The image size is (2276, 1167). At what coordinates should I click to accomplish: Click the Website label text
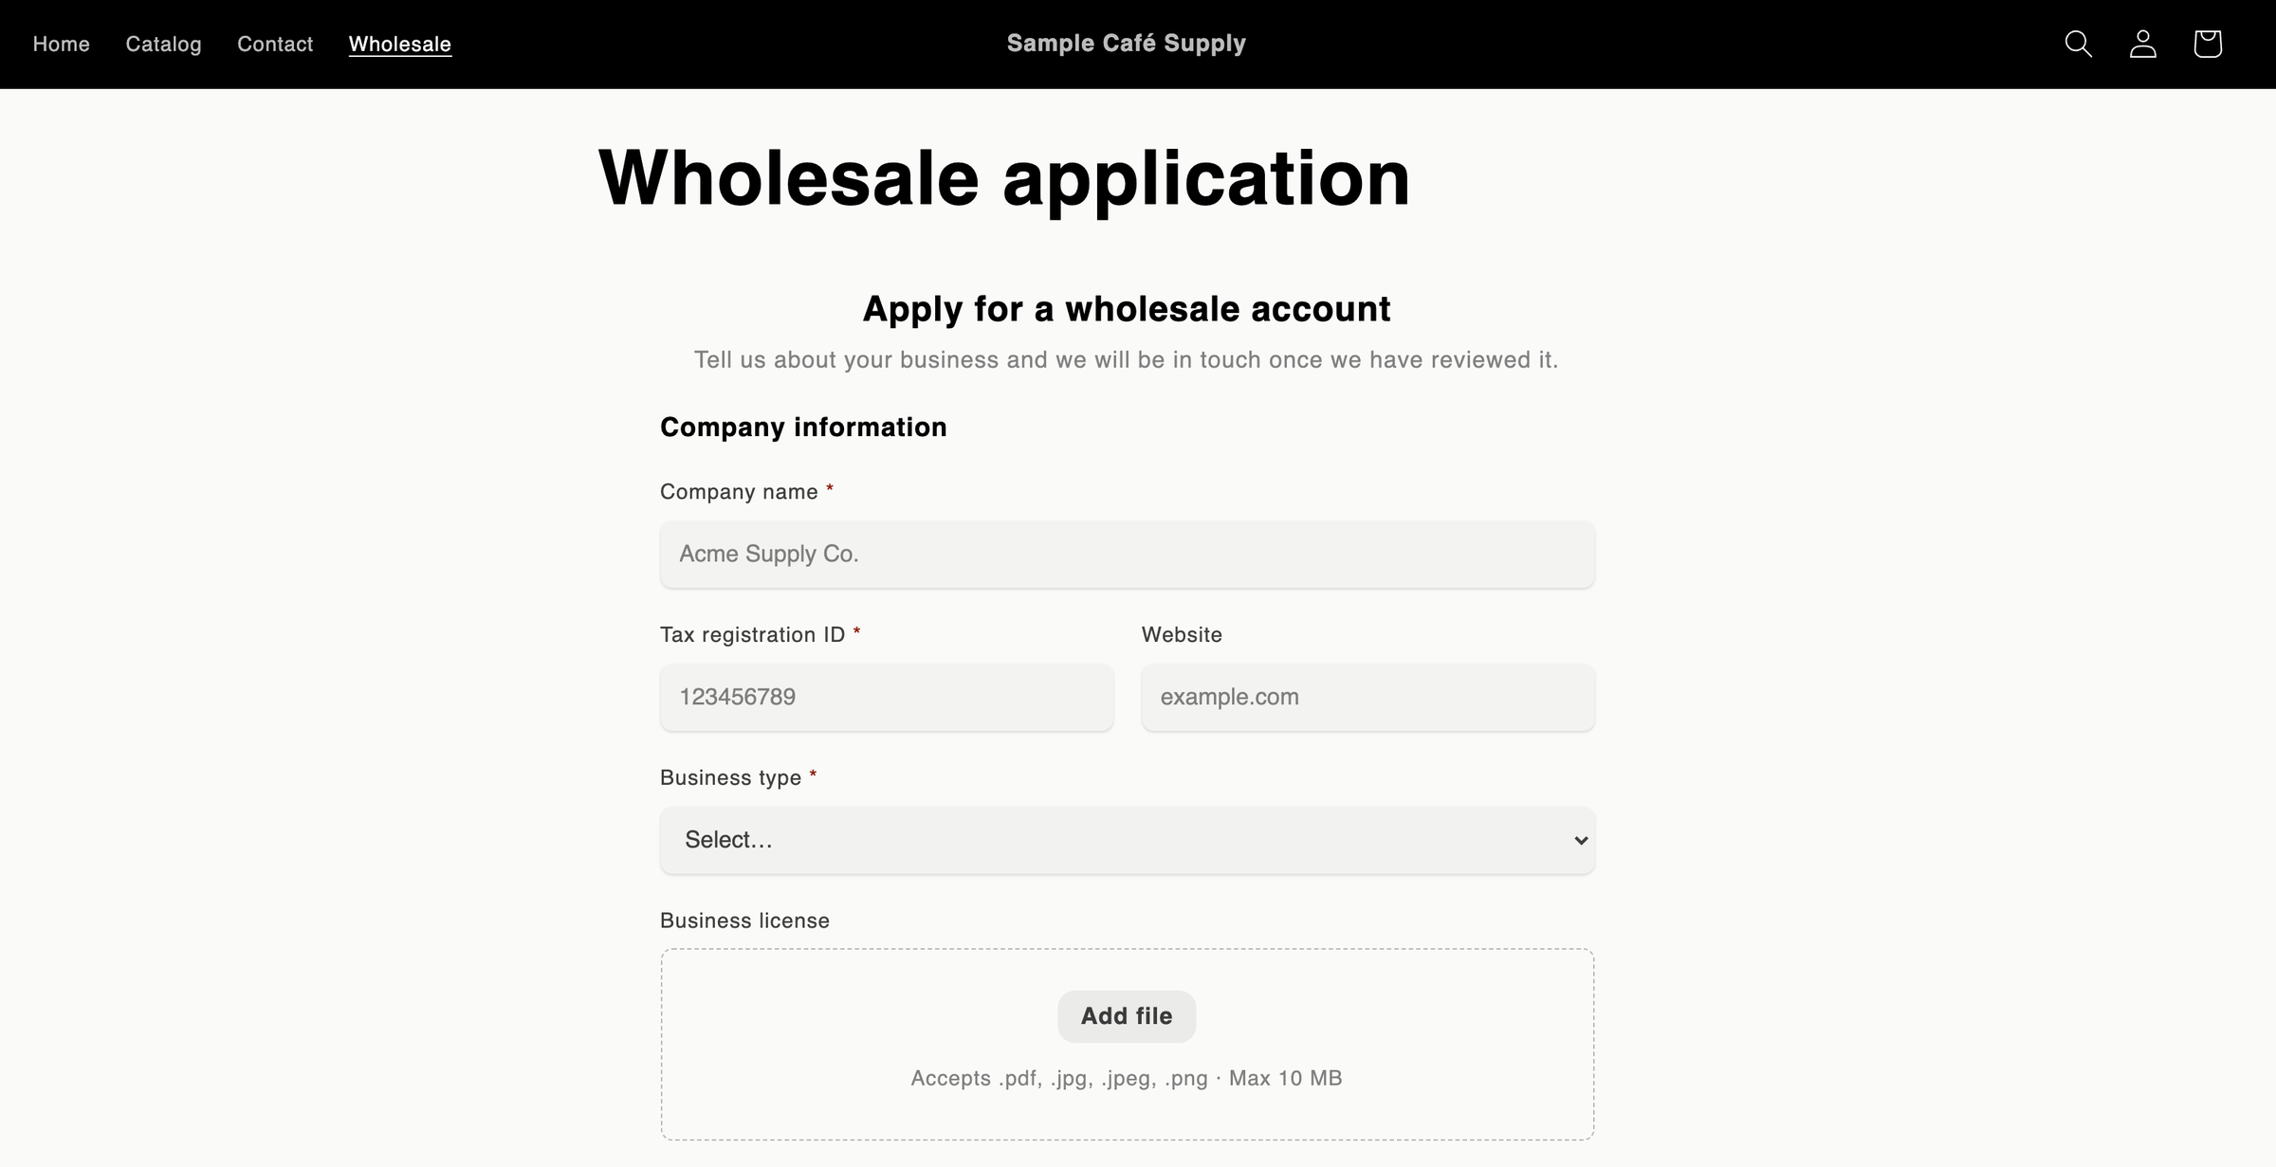point(1182,634)
